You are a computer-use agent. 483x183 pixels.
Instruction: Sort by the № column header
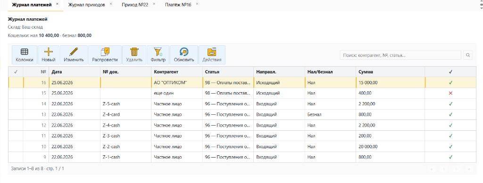coord(36,72)
